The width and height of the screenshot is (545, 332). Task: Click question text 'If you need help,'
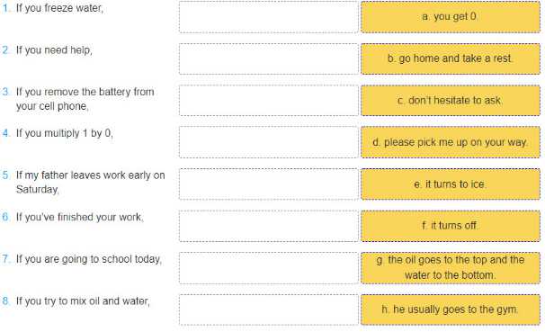coord(54,50)
